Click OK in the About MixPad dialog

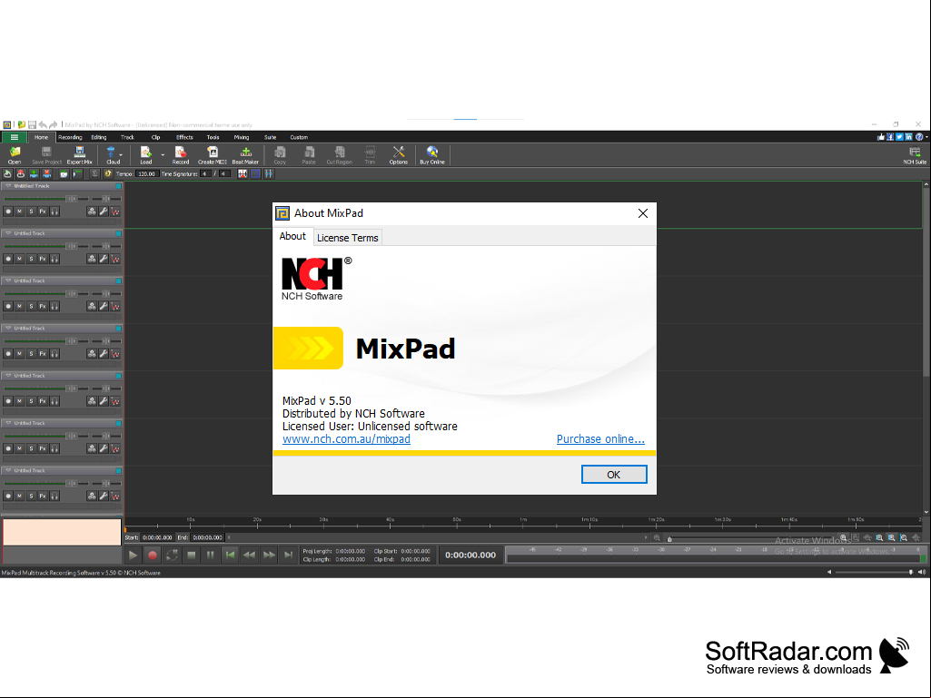pyautogui.click(x=614, y=474)
